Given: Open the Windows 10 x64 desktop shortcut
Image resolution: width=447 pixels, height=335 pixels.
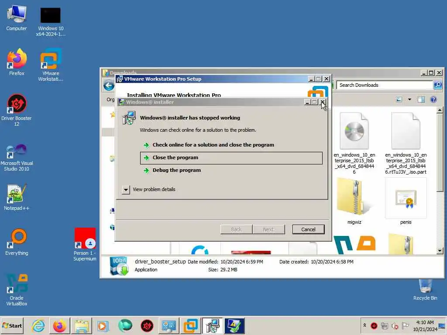Looking at the screenshot, I should [x=51, y=22].
